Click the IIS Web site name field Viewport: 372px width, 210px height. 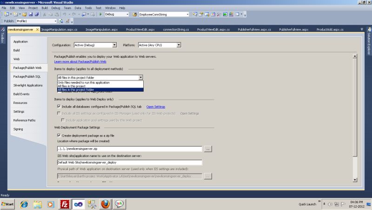click(130, 162)
